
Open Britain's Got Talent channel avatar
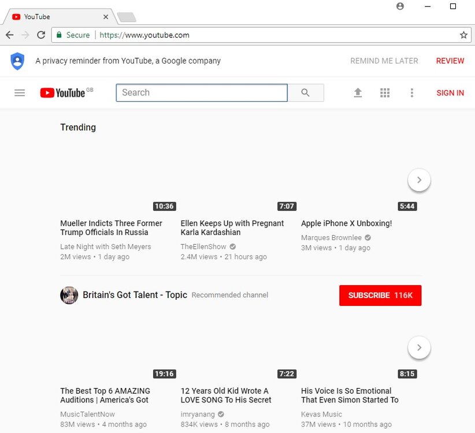[69, 295]
